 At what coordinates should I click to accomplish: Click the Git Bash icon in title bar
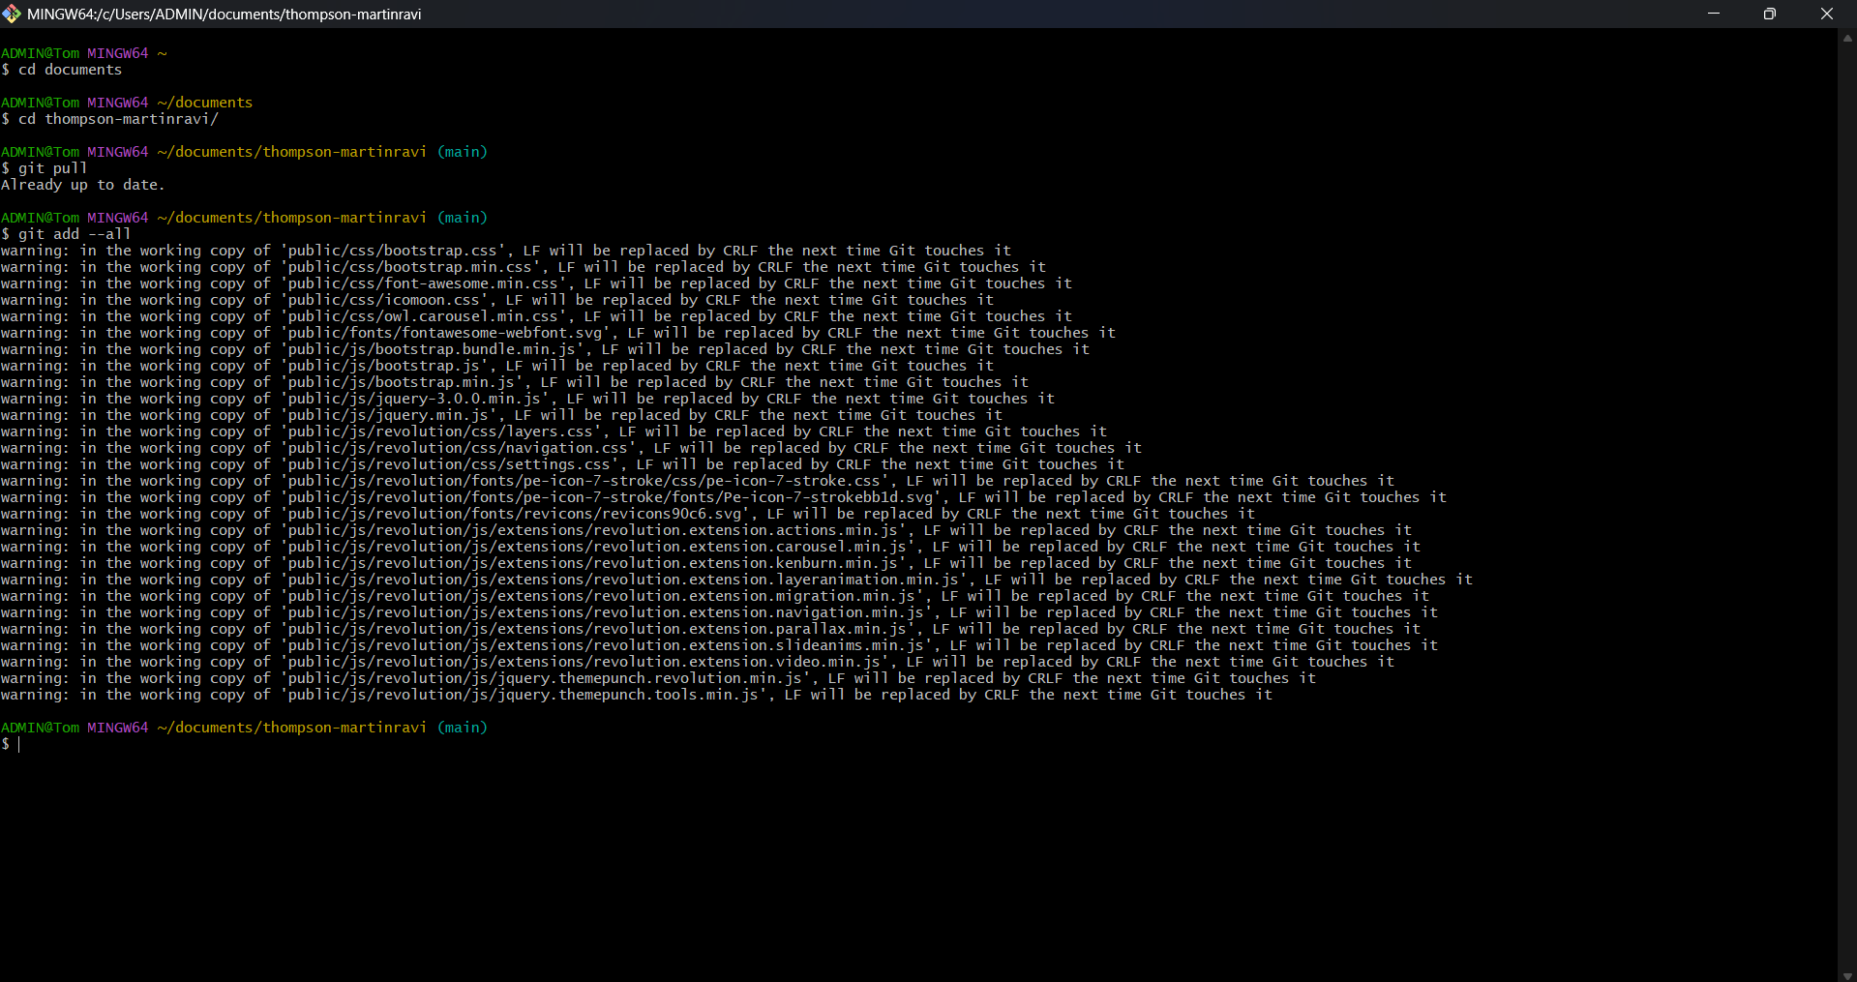pyautogui.click(x=12, y=14)
